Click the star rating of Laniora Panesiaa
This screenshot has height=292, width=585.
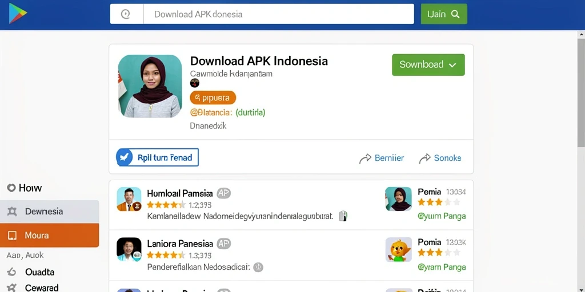pyautogui.click(x=166, y=255)
